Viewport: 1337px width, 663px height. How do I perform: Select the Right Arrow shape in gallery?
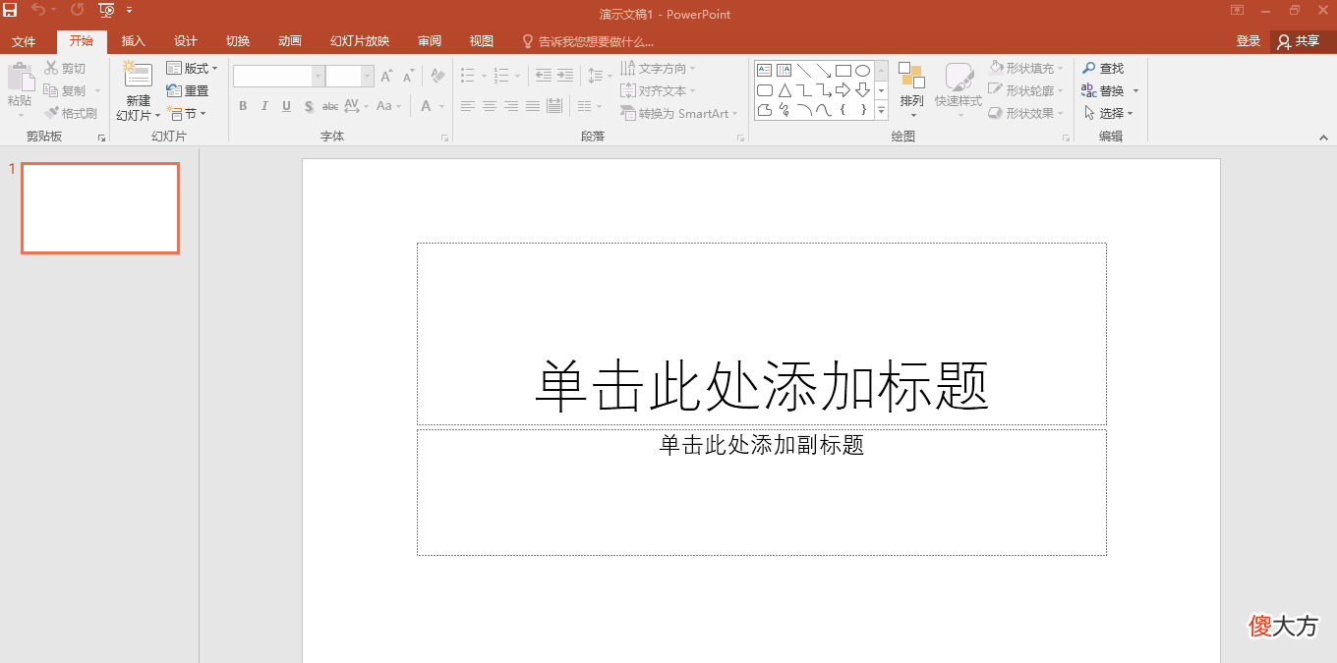[x=843, y=90]
